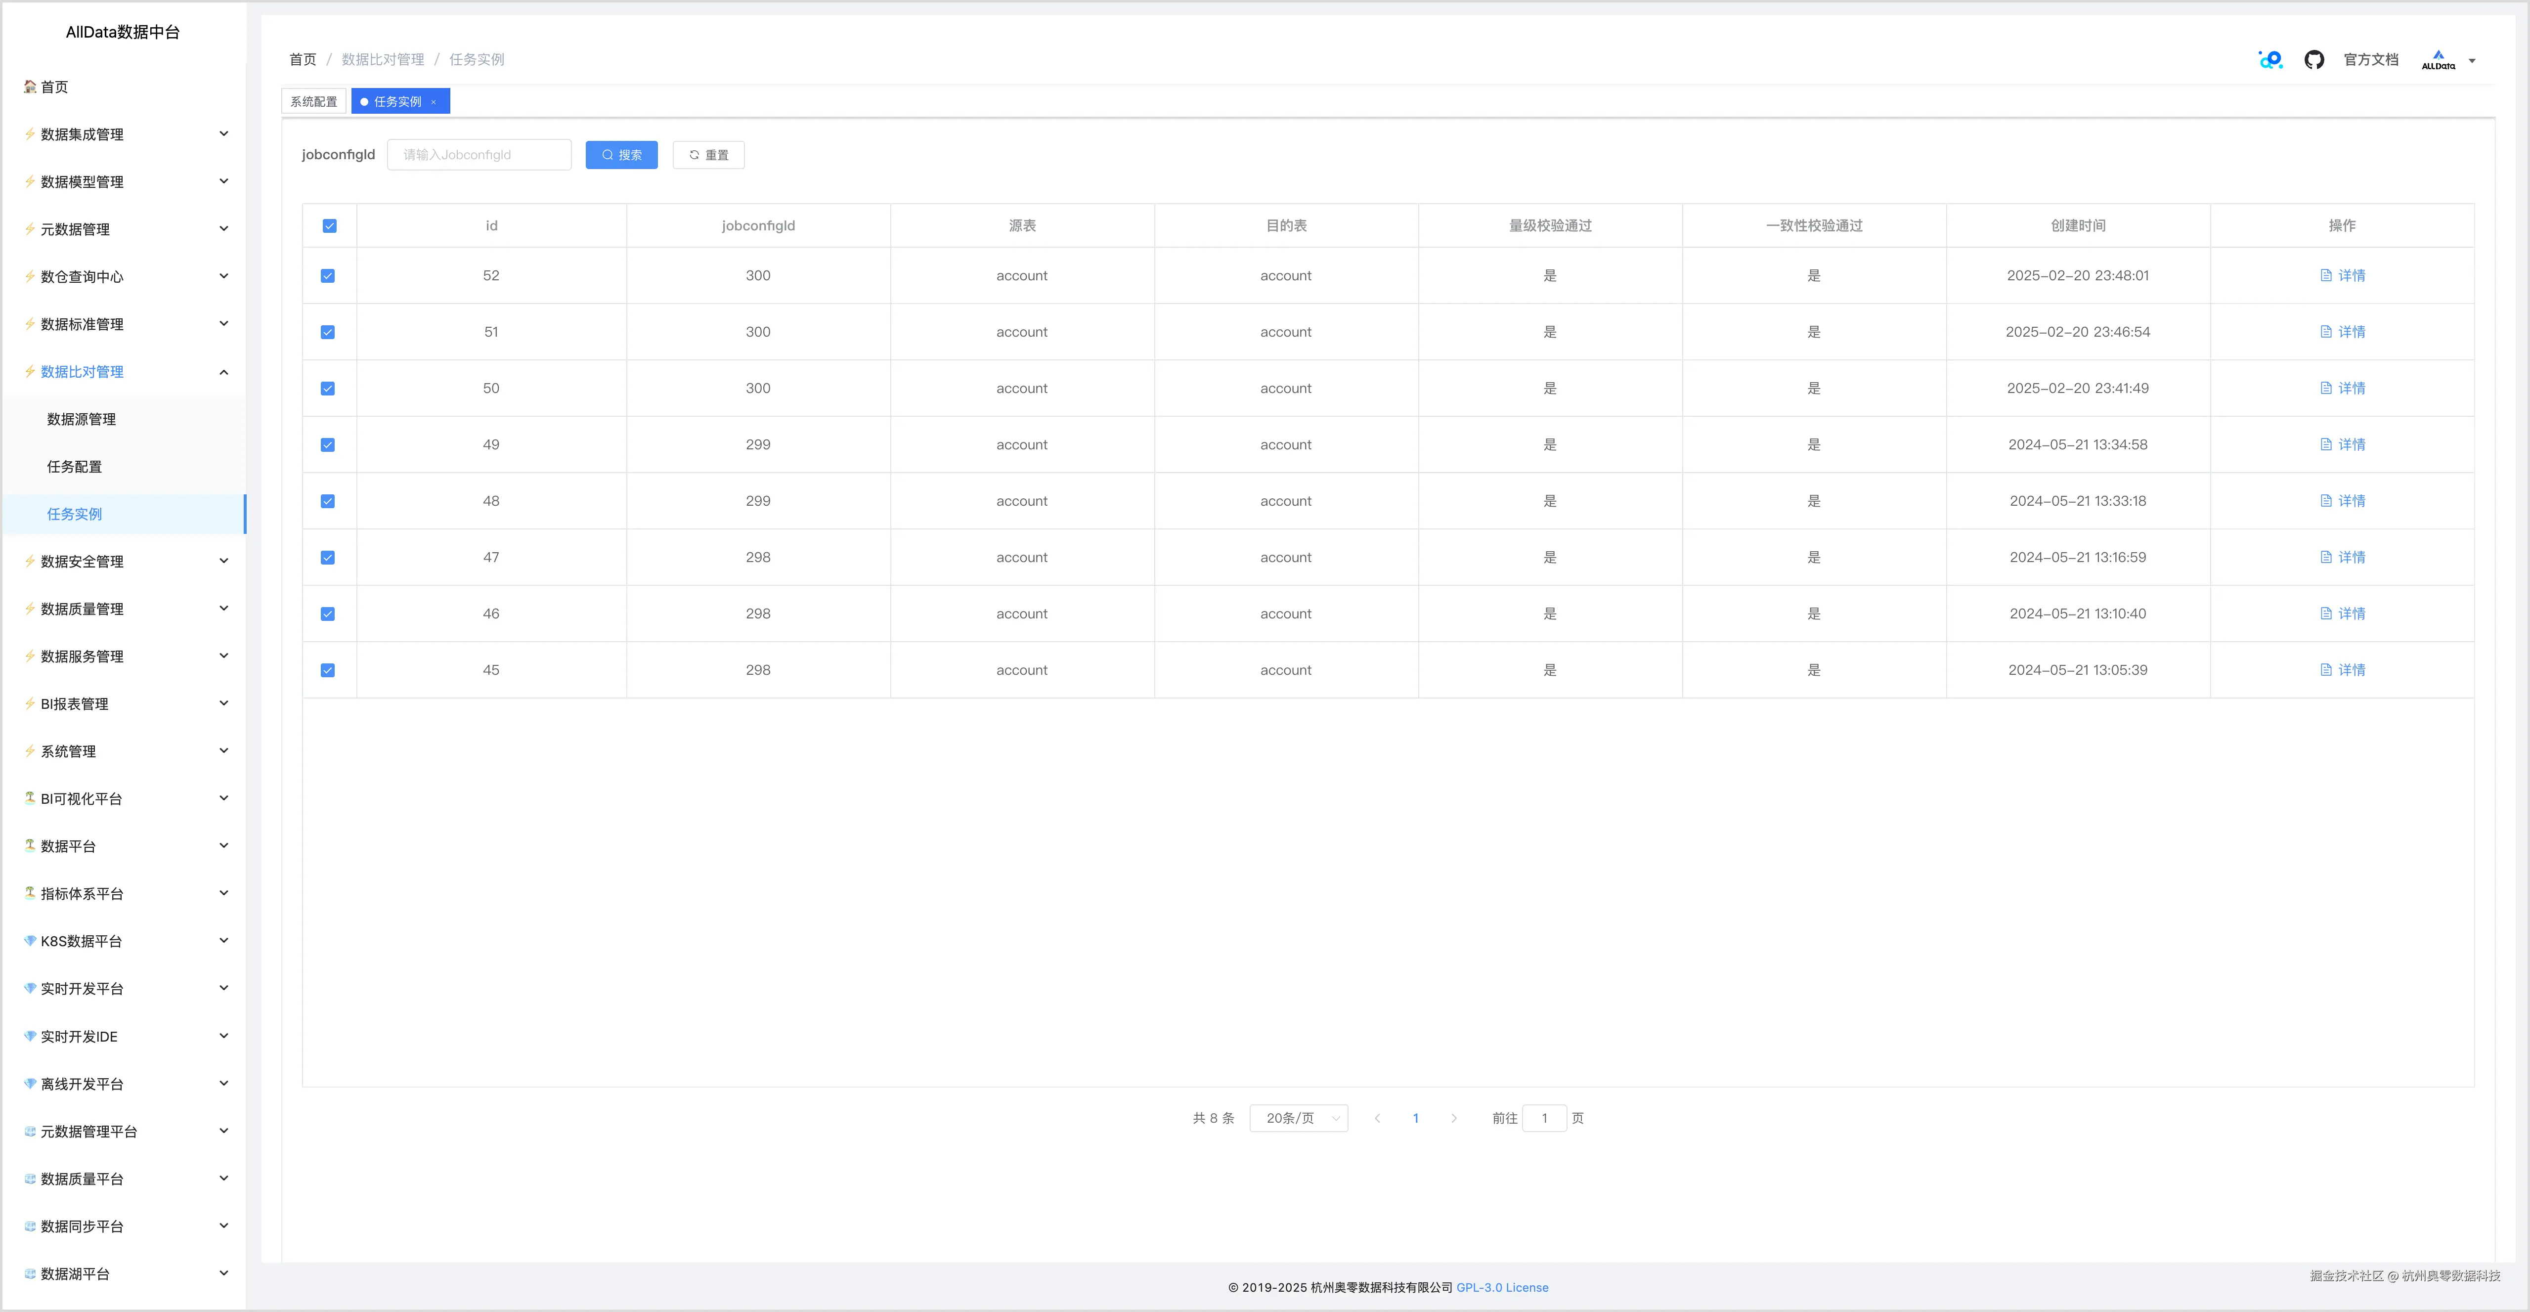The image size is (2530, 1312).
Task: Click the jobconfigId search input field
Action: 480,155
